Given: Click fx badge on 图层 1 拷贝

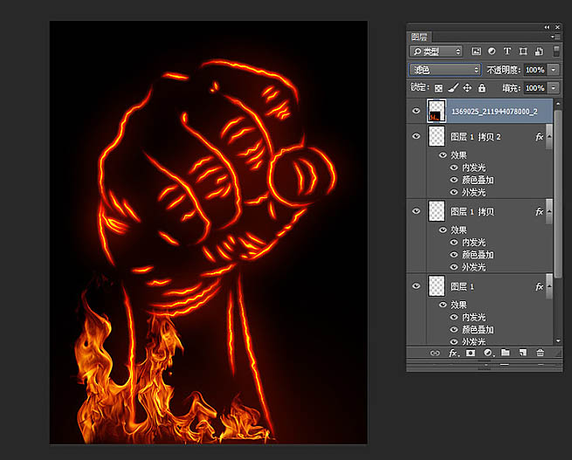Looking at the screenshot, I should coord(539,212).
